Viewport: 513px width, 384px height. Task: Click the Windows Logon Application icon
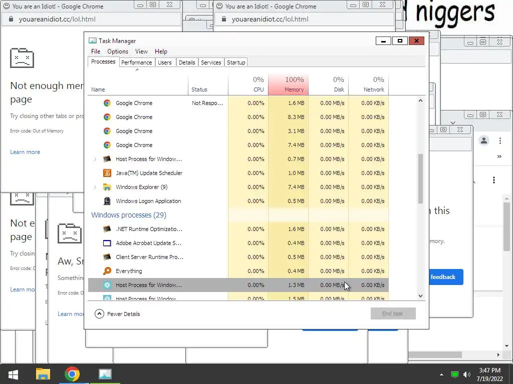[x=107, y=201]
